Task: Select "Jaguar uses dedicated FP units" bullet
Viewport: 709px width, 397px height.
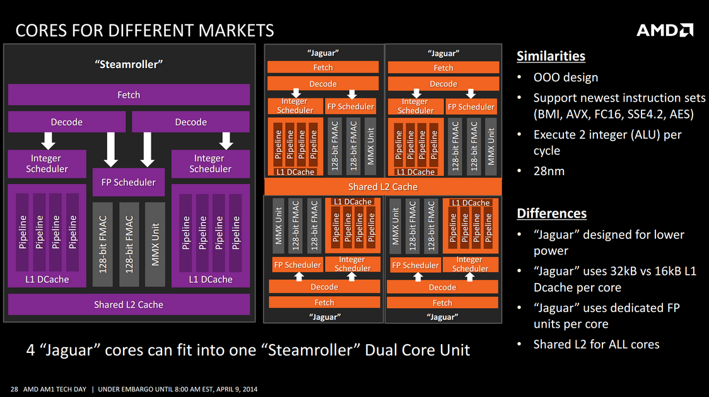Action: tap(606, 316)
